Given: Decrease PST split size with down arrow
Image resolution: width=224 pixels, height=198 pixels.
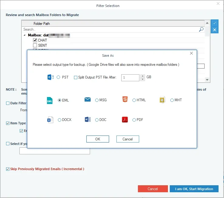Looking at the screenshot, I should [x=142, y=79].
